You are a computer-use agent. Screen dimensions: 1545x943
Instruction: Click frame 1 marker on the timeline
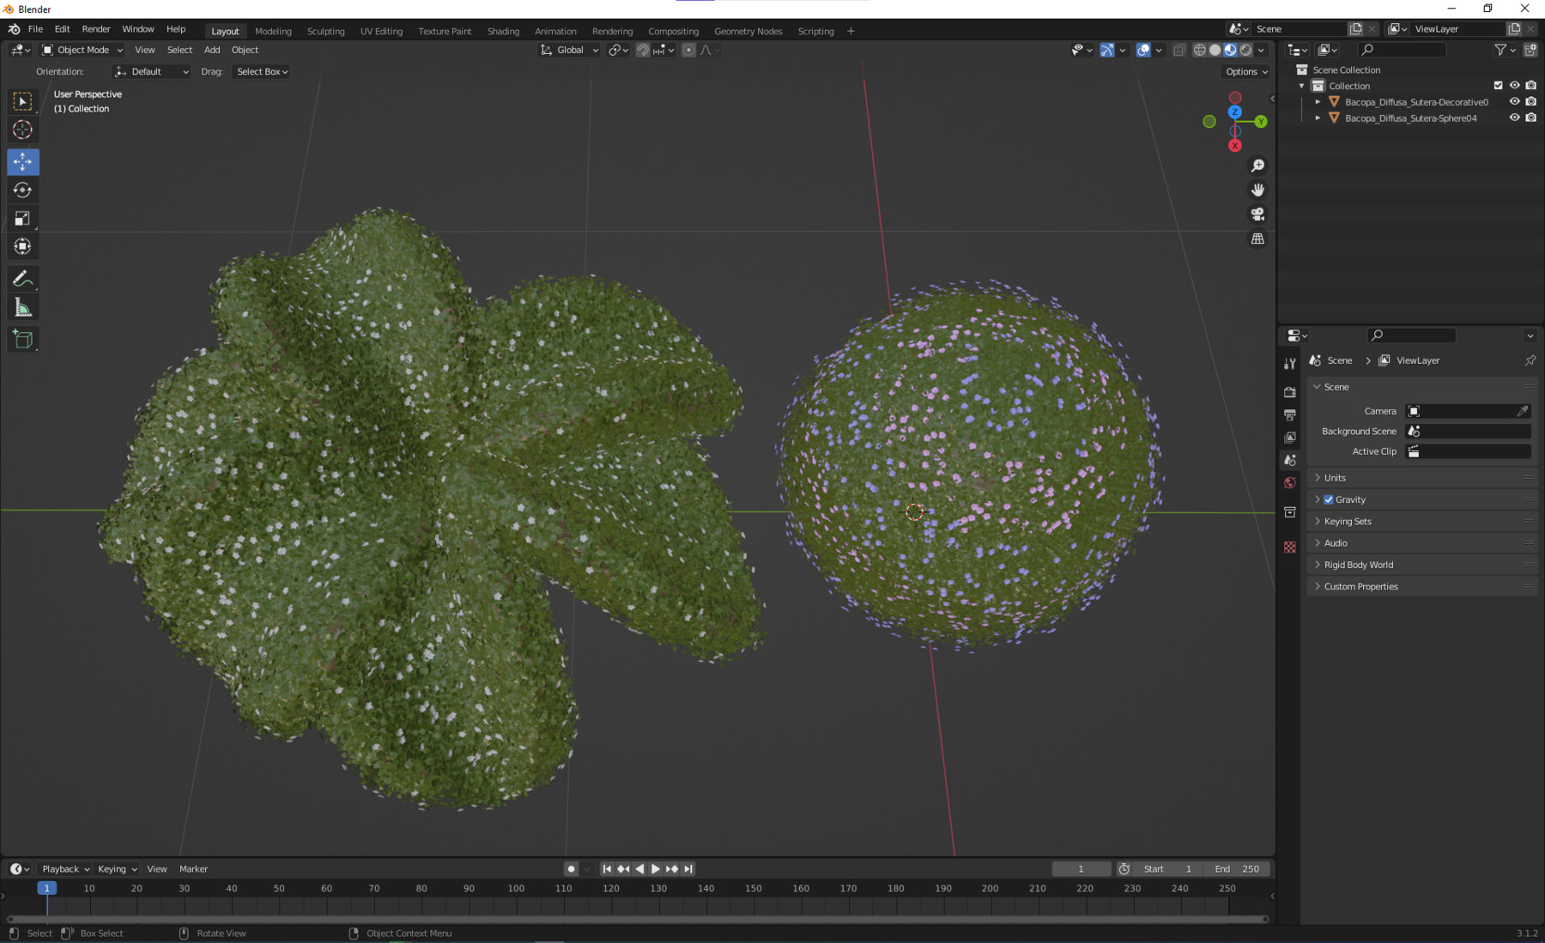47,888
